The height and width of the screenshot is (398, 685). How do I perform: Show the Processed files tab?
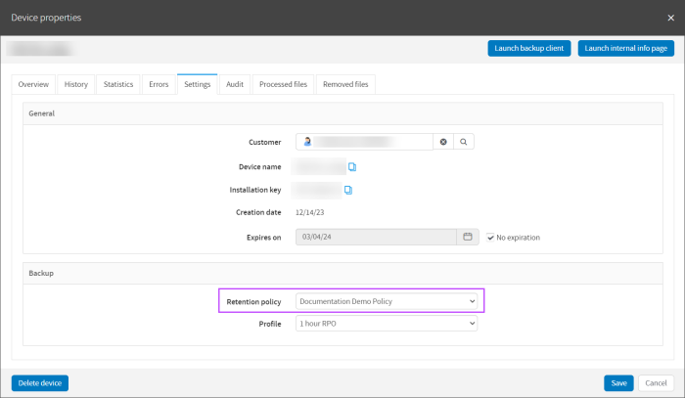pyautogui.click(x=283, y=85)
